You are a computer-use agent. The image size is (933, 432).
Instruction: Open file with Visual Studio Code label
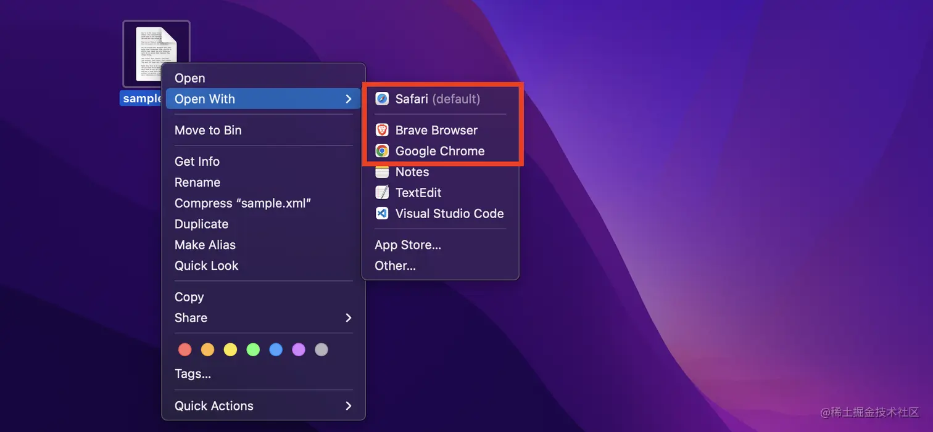tap(449, 214)
